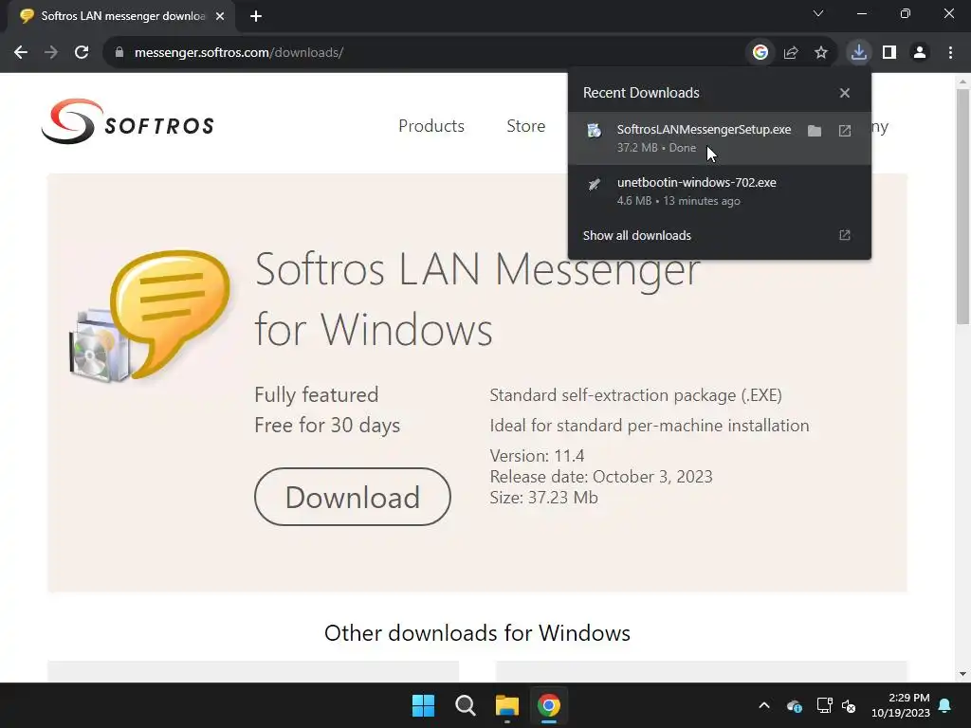Open Chrome three-dot menu
971x728 pixels.
[x=950, y=53]
